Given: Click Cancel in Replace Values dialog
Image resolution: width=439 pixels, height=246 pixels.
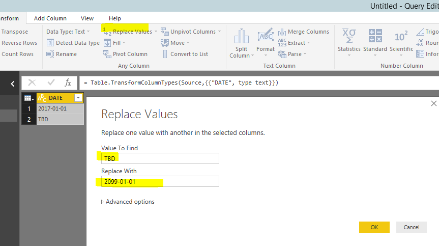Looking at the screenshot, I should point(412,227).
